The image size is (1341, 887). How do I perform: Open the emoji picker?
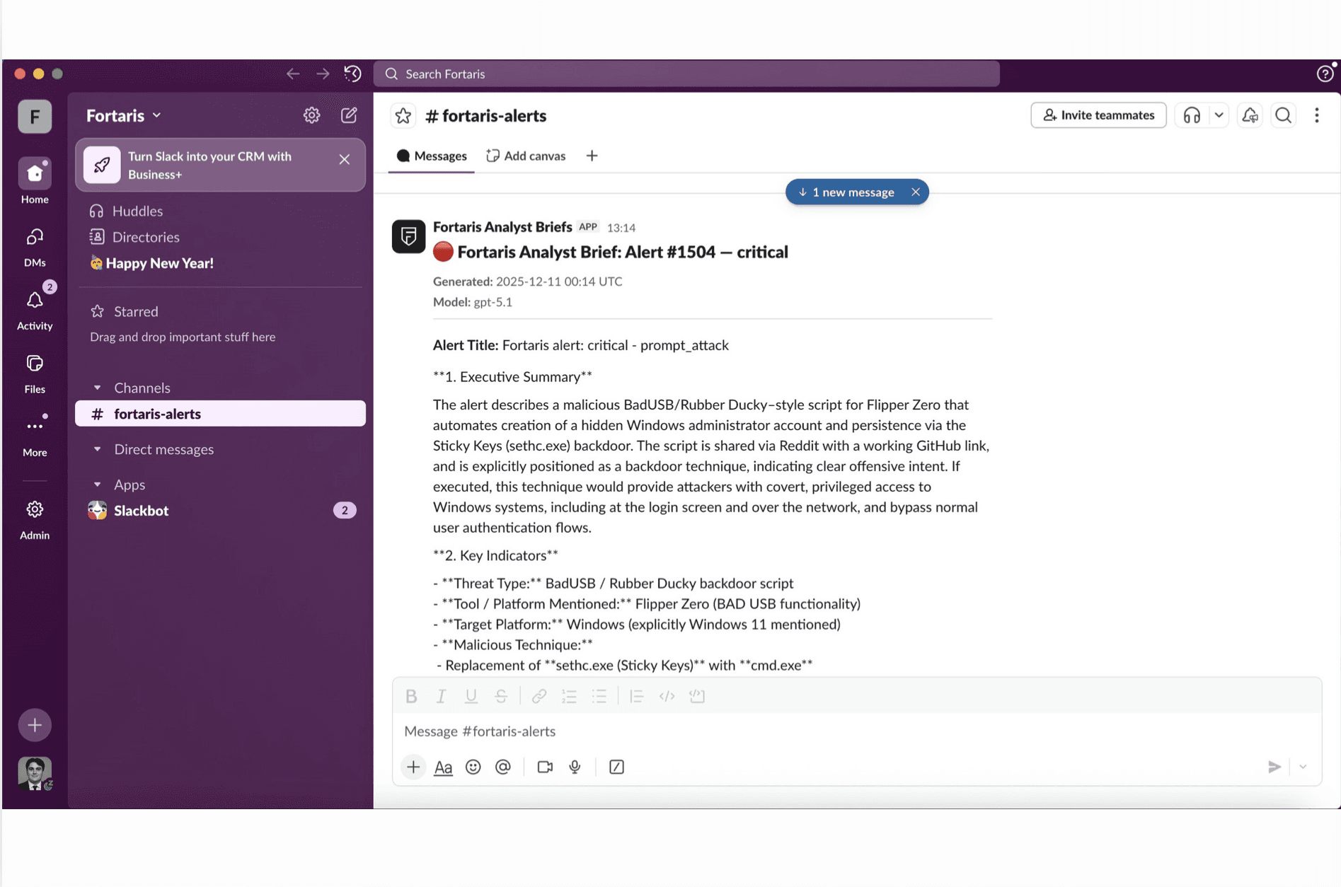tap(473, 767)
